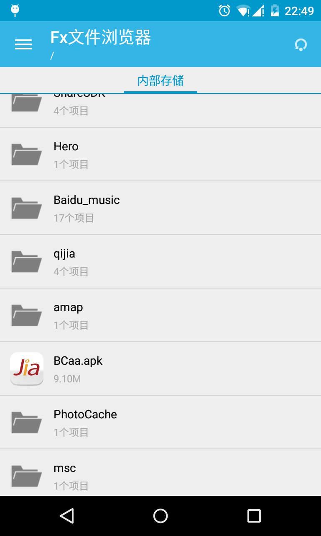This screenshot has height=536, width=321.
Task: Tap the PhotoCache folder icon
Action: click(27, 422)
